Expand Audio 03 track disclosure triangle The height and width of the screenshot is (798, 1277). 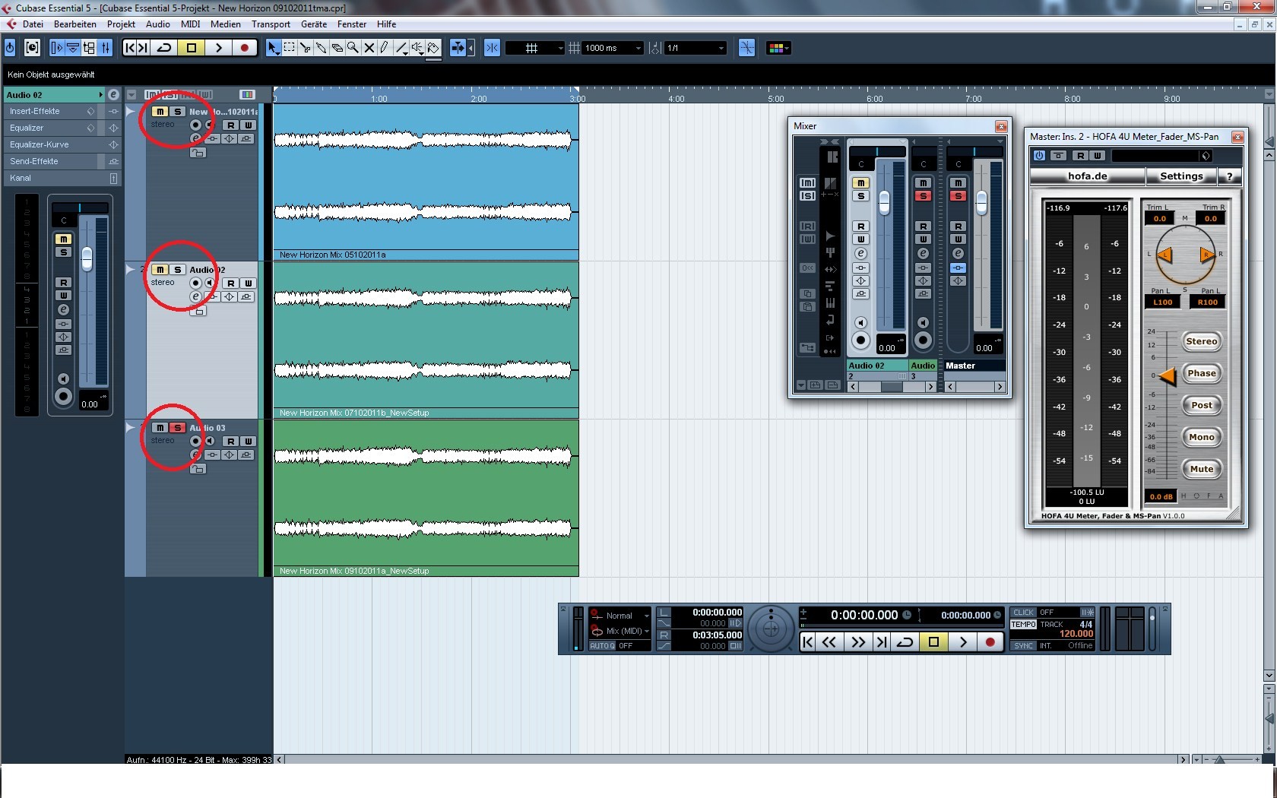(131, 428)
